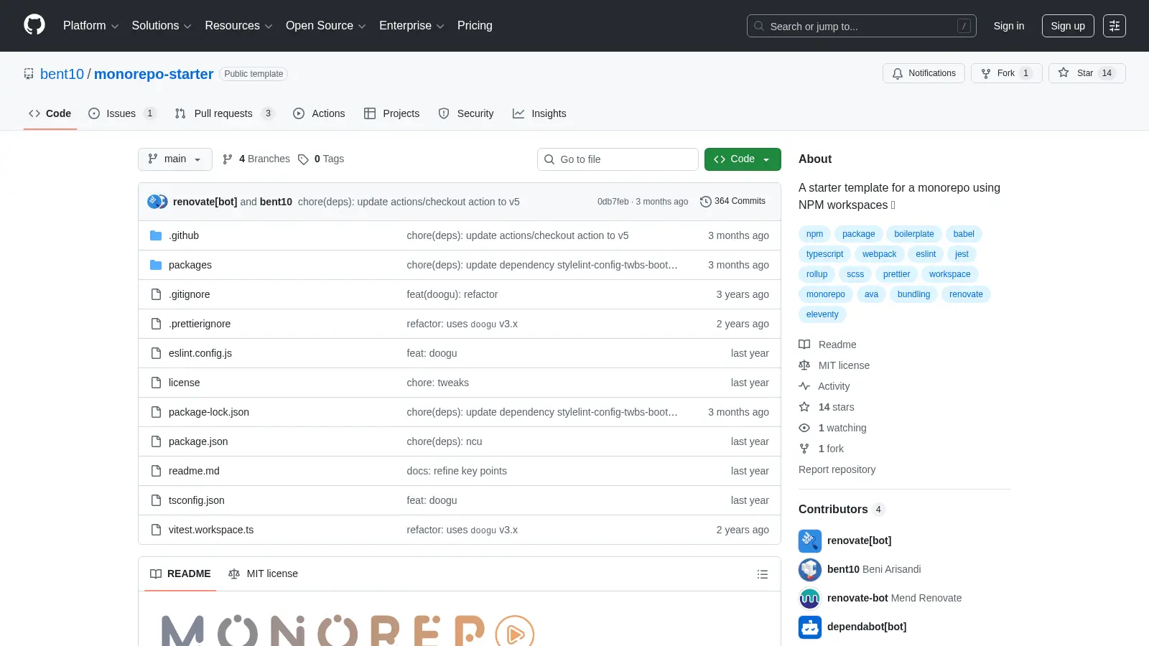Viewport: 1149px width, 646px height.
Task: Click the GitHub logo icon
Action: pyautogui.click(x=34, y=25)
